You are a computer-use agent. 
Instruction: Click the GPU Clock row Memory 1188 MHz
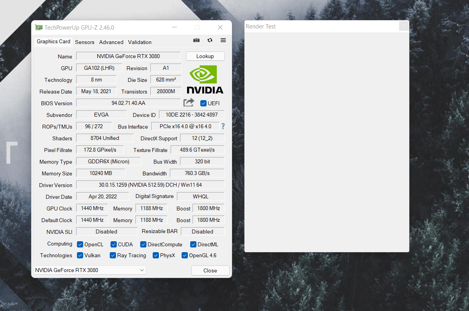point(152,208)
